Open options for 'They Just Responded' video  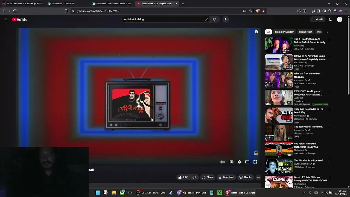click(330, 109)
